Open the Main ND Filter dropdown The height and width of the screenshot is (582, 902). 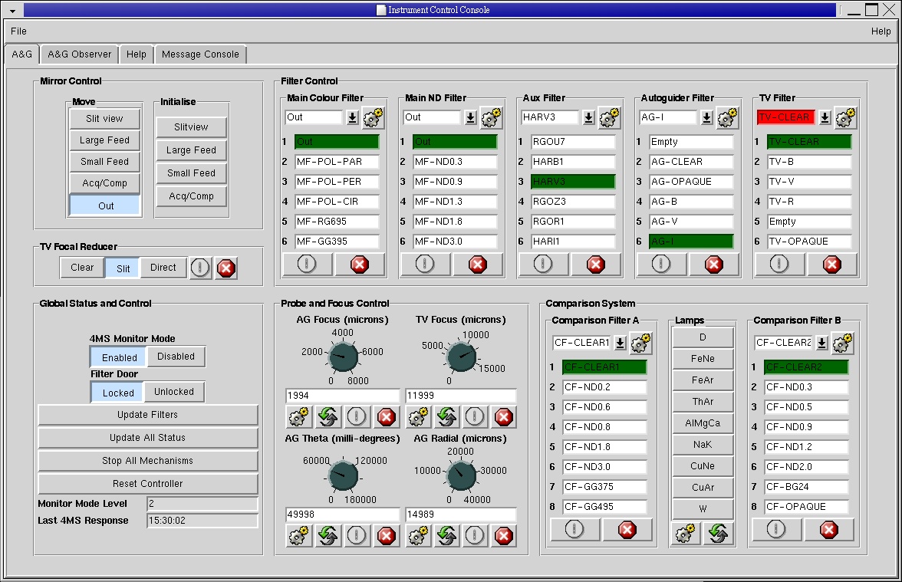[471, 117]
